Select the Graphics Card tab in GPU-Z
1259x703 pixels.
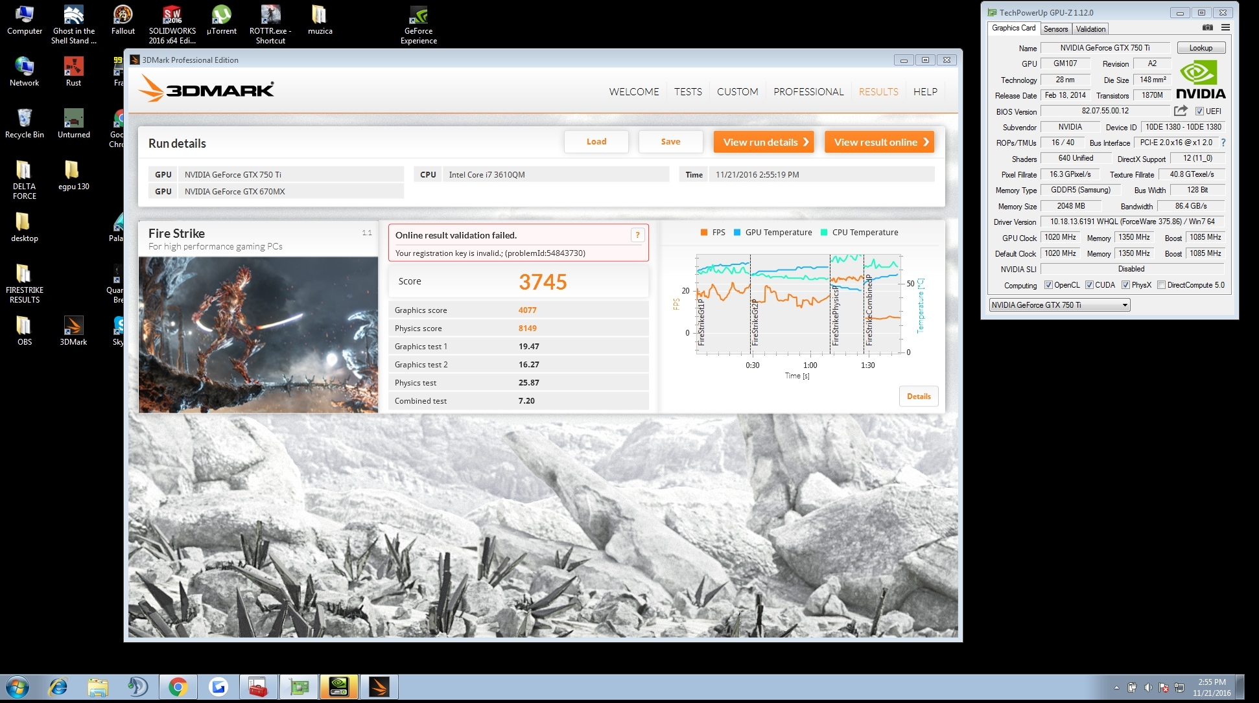(x=1013, y=29)
